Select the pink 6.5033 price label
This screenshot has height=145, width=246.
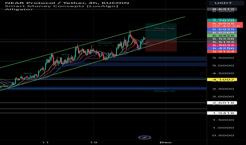222,45
